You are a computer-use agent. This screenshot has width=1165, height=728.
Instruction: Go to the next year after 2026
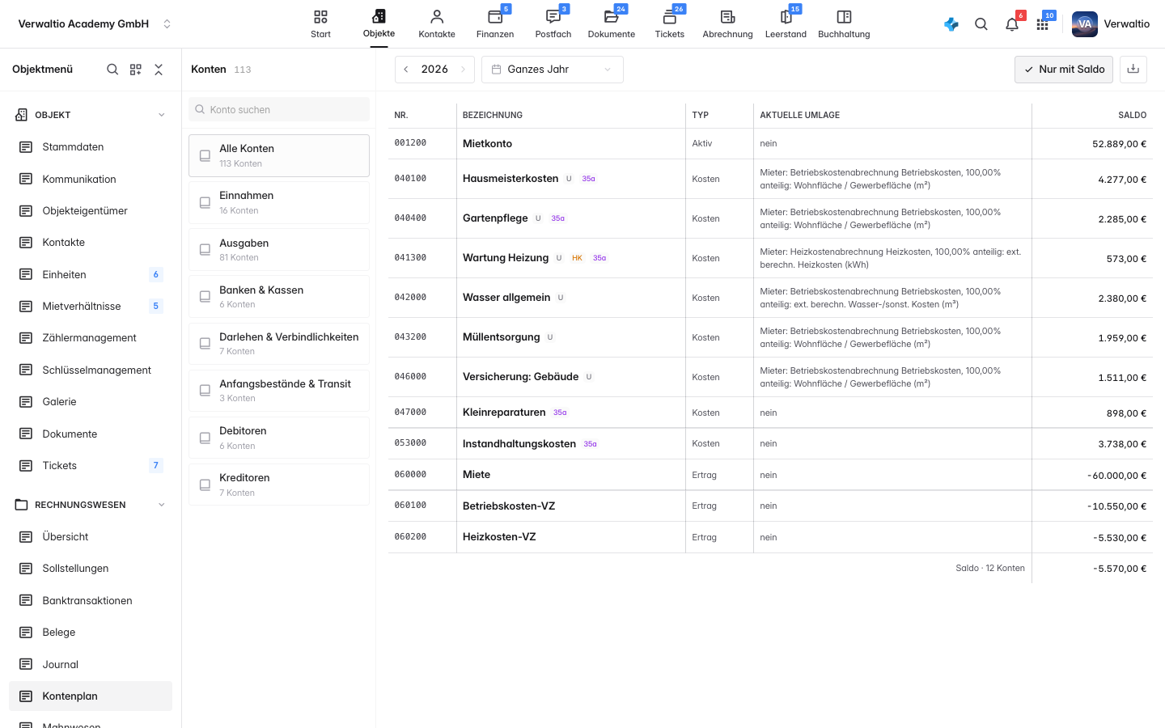coord(463,70)
